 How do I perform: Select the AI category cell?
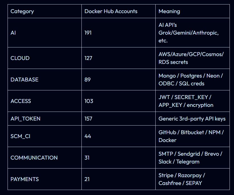pyautogui.click(x=13, y=33)
